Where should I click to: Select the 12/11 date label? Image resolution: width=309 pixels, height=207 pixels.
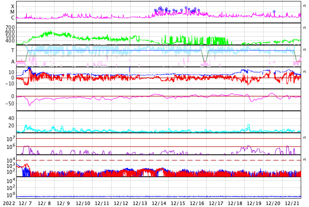pyautogui.click(x=101, y=204)
